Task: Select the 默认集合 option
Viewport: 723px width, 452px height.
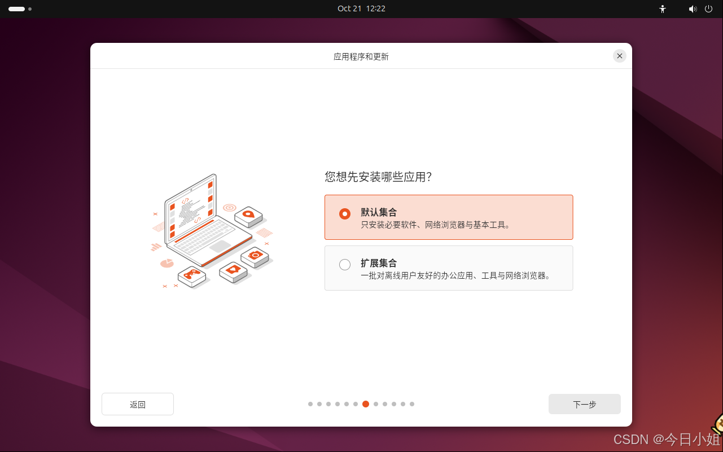Action: tap(449, 217)
